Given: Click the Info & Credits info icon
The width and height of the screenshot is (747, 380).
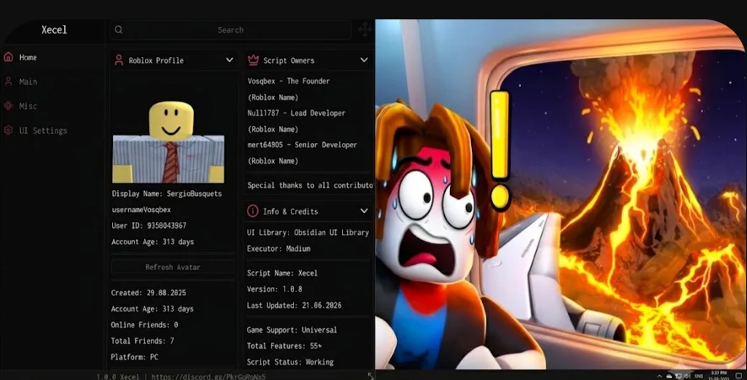Looking at the screenshot, I should pyautogui.click(x=253, y=211).
